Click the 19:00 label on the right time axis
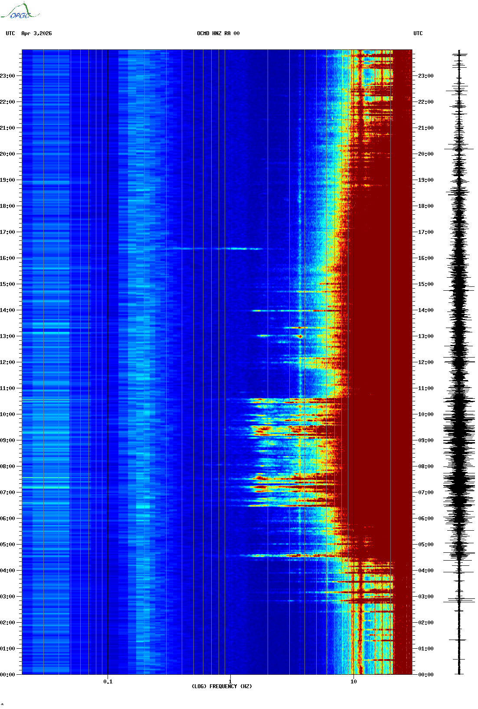The height and width of the screenshot is (709, 478). click(426, 180)
